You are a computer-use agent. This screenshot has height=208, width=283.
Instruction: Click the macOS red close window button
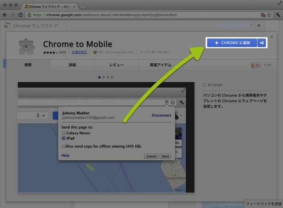click(5, 5)
